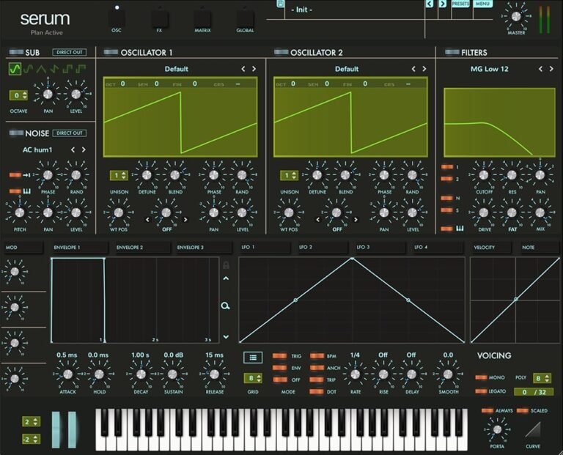Select the VELOCITY modulation source
The height and width of the screenshot is (455, 563).
click(x=491, y=248)
